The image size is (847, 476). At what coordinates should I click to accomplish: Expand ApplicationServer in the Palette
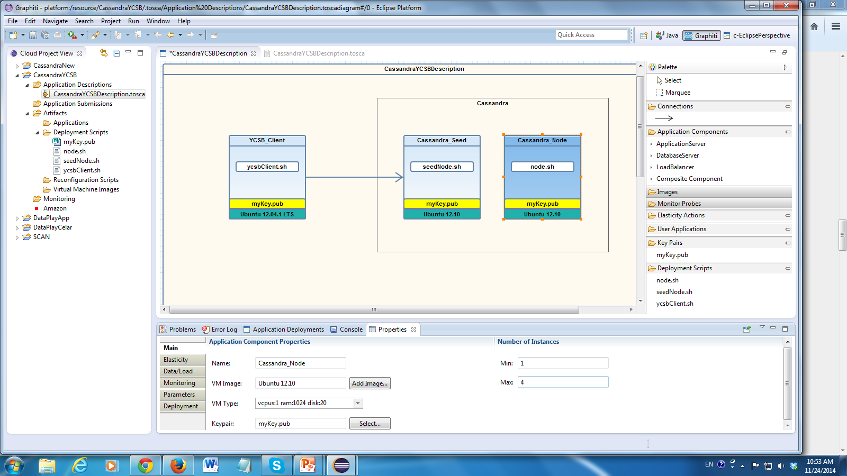pyautogui.click(x=651, y=144)
